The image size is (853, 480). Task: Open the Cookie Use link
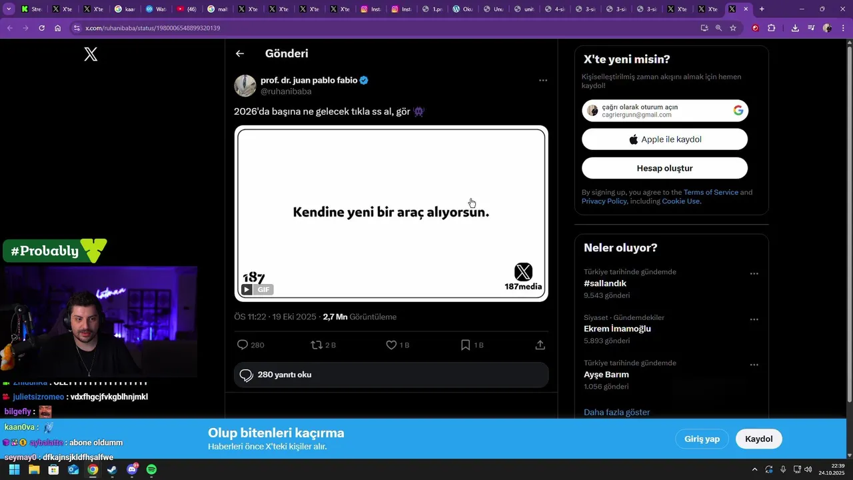click(680, 201)
